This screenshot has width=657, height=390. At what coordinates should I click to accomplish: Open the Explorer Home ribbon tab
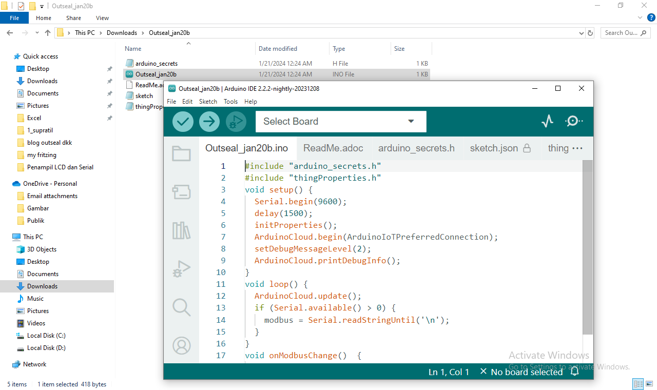pyautogui.click(x=44, y=18)
